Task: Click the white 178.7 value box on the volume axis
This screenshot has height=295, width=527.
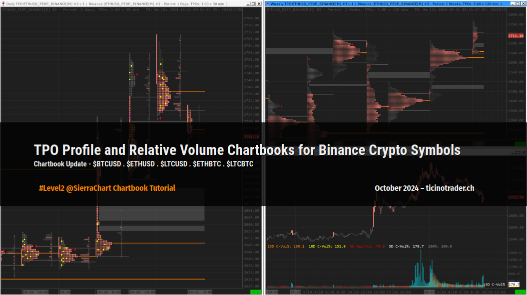Action: click(x=514, y=284)
